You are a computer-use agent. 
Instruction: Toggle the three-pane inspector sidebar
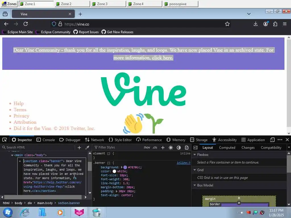(x=196, y=148)
